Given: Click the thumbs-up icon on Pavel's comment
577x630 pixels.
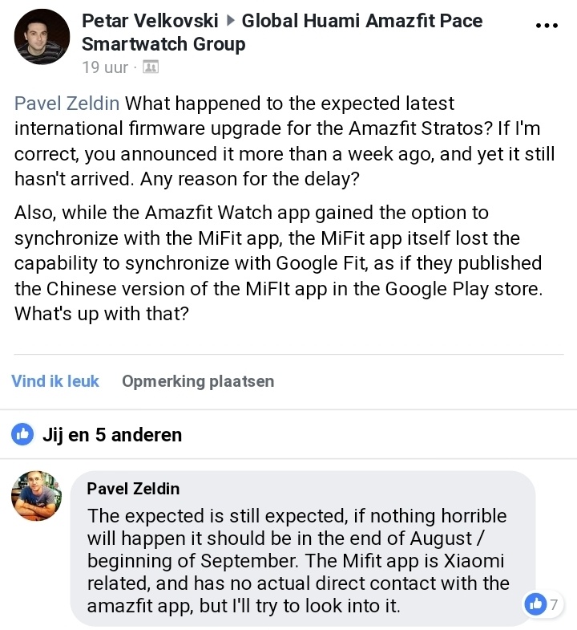Looking at the screenshot, I should (x=534, y=604).
